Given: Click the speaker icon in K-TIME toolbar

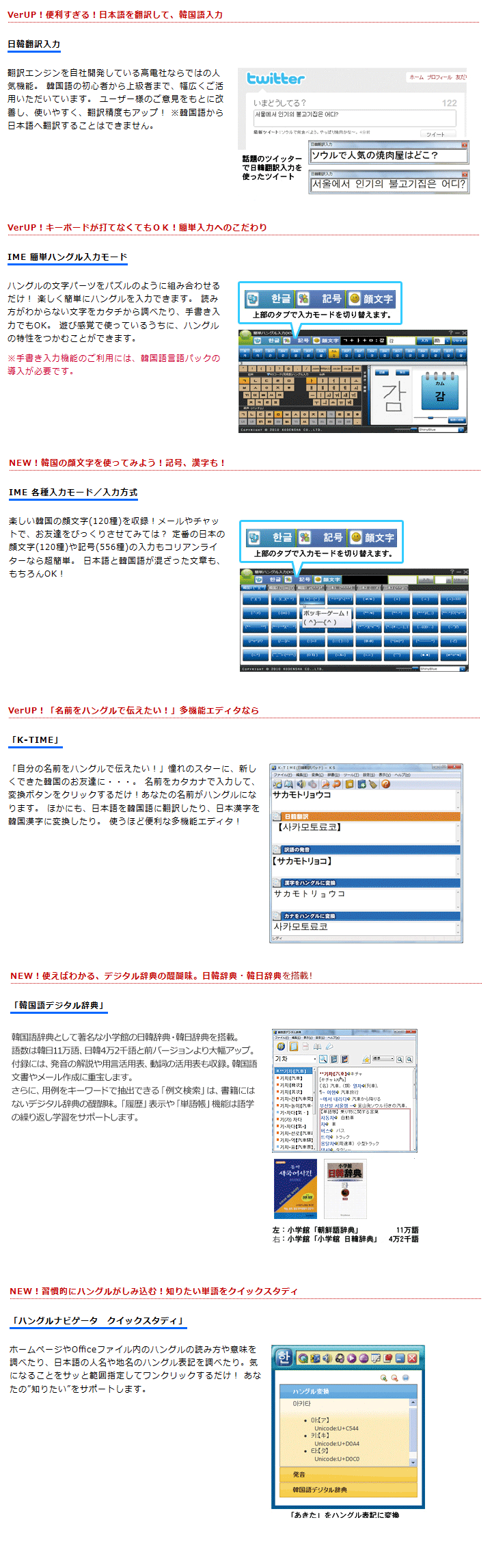Looking at the screenshot, I should tap(300, 784).
